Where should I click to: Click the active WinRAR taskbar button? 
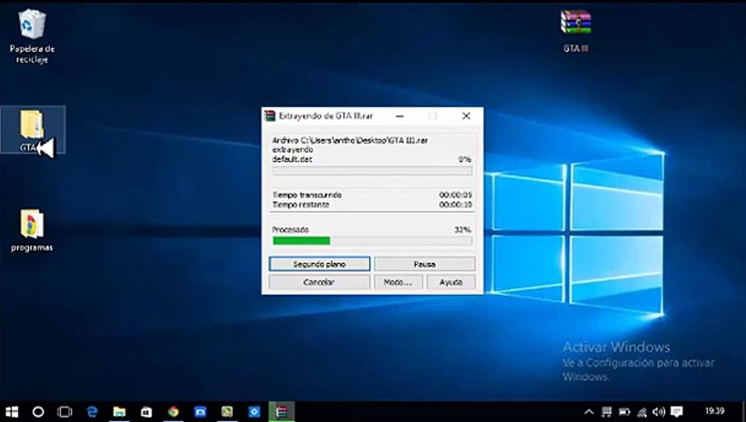(x=282, y=412)
